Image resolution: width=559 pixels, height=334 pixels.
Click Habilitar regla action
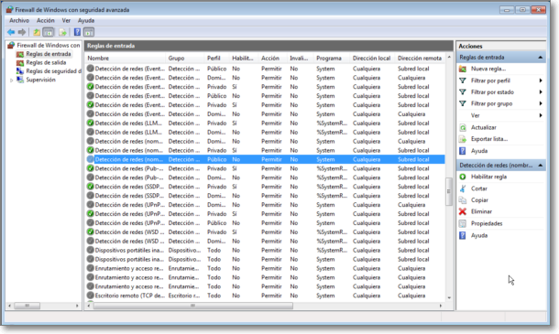pos(488,177)
